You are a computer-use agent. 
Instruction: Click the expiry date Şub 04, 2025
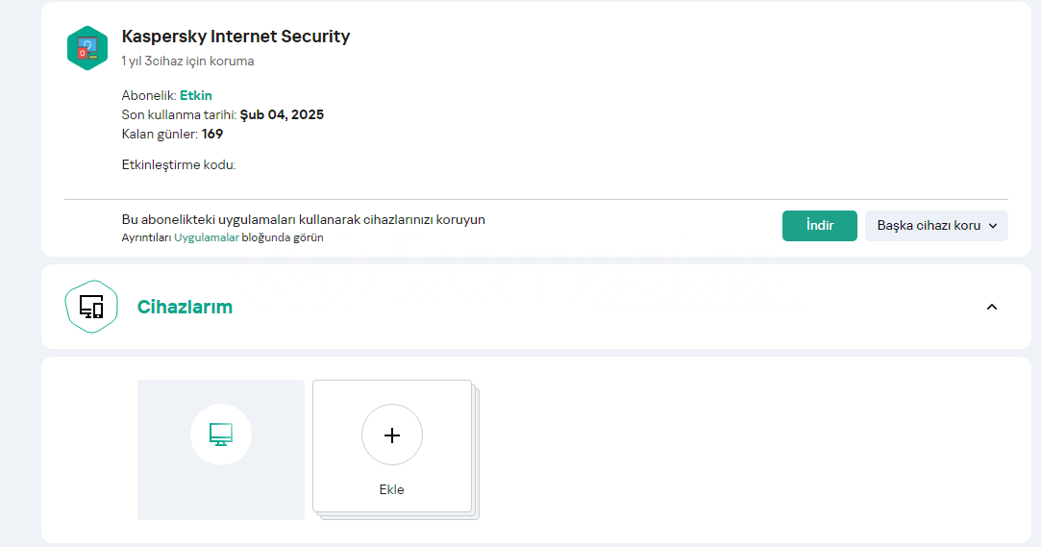[282, 114]
